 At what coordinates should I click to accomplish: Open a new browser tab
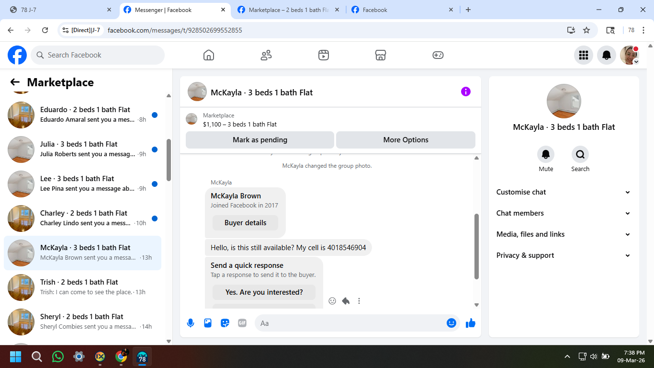pyautogui.click(x=468, y=10)
